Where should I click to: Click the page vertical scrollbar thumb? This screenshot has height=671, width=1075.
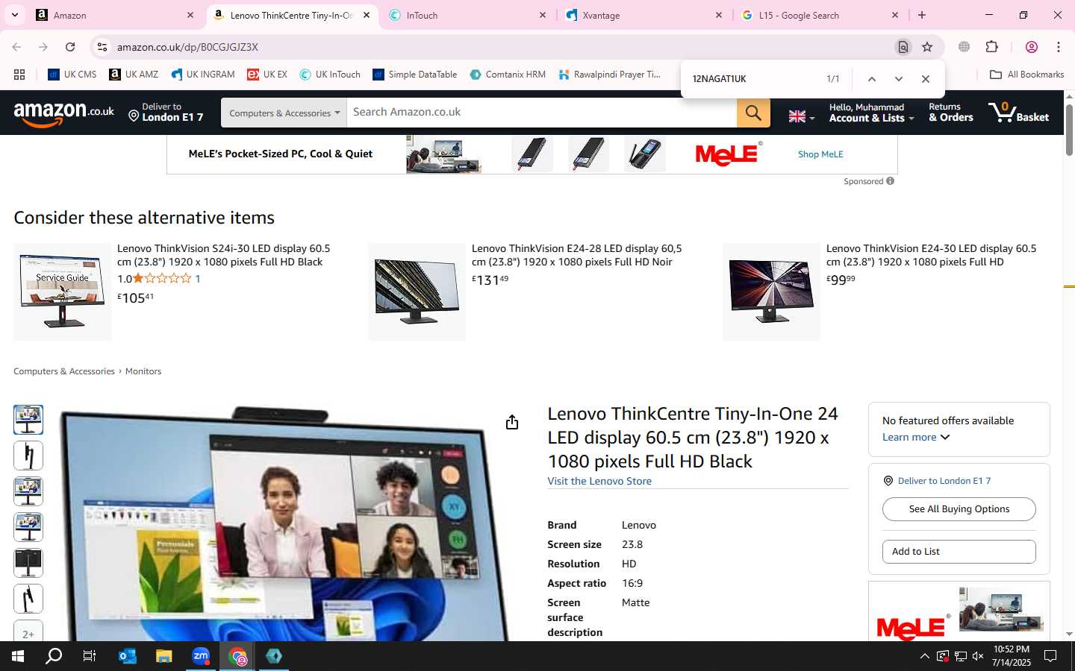pos(1069,130)
